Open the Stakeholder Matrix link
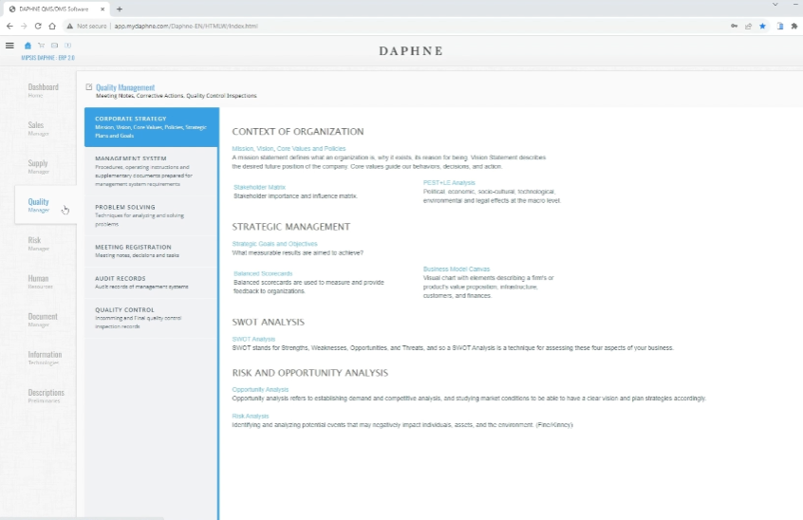Image resolution: width=803 pixels, height=520 pixels. pyautogui.click(x=260, y=187)
